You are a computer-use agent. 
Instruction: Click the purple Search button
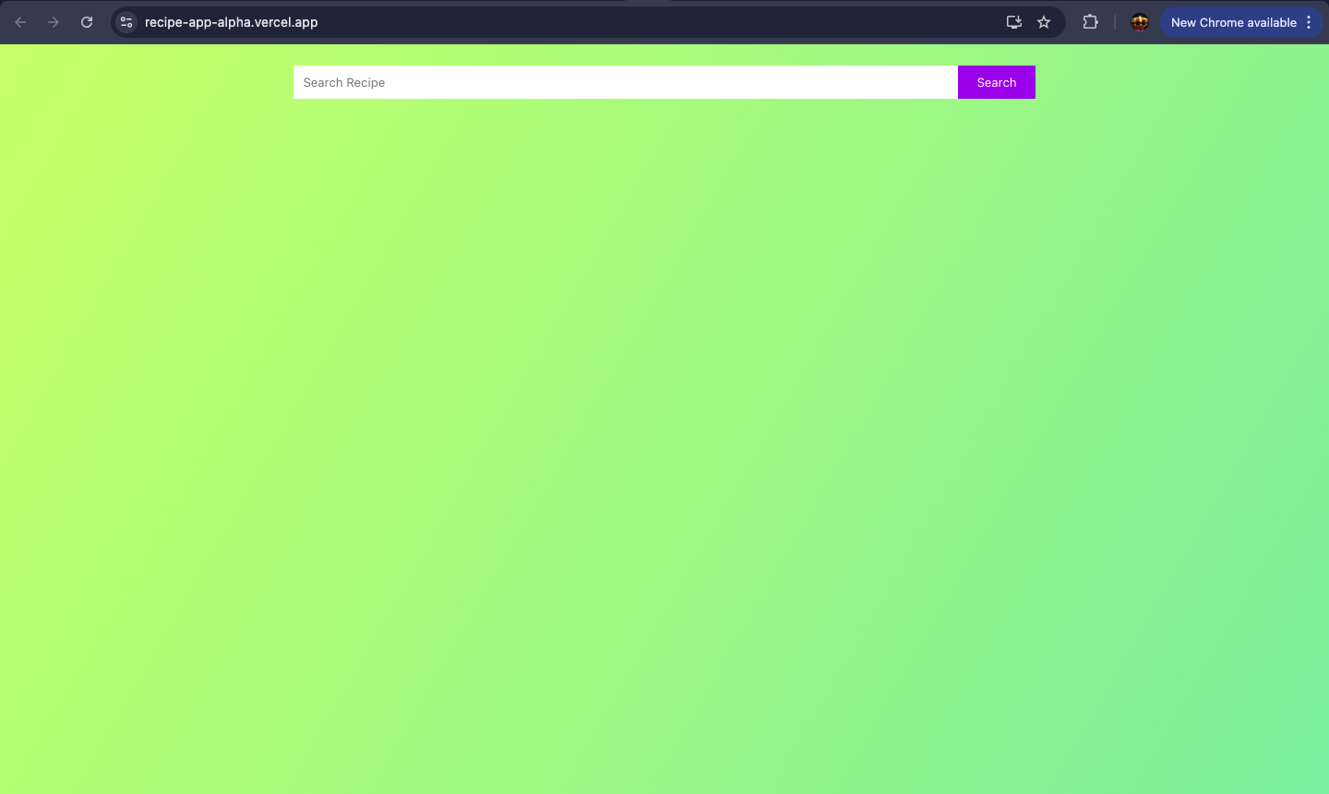pyautogui.click(x=997, y=82)
